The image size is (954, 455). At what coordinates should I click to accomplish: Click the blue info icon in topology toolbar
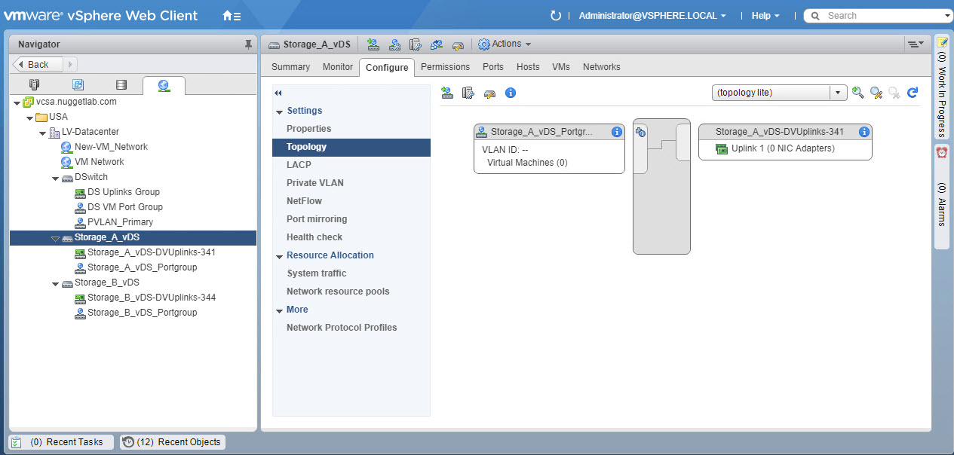click(510, 93)
